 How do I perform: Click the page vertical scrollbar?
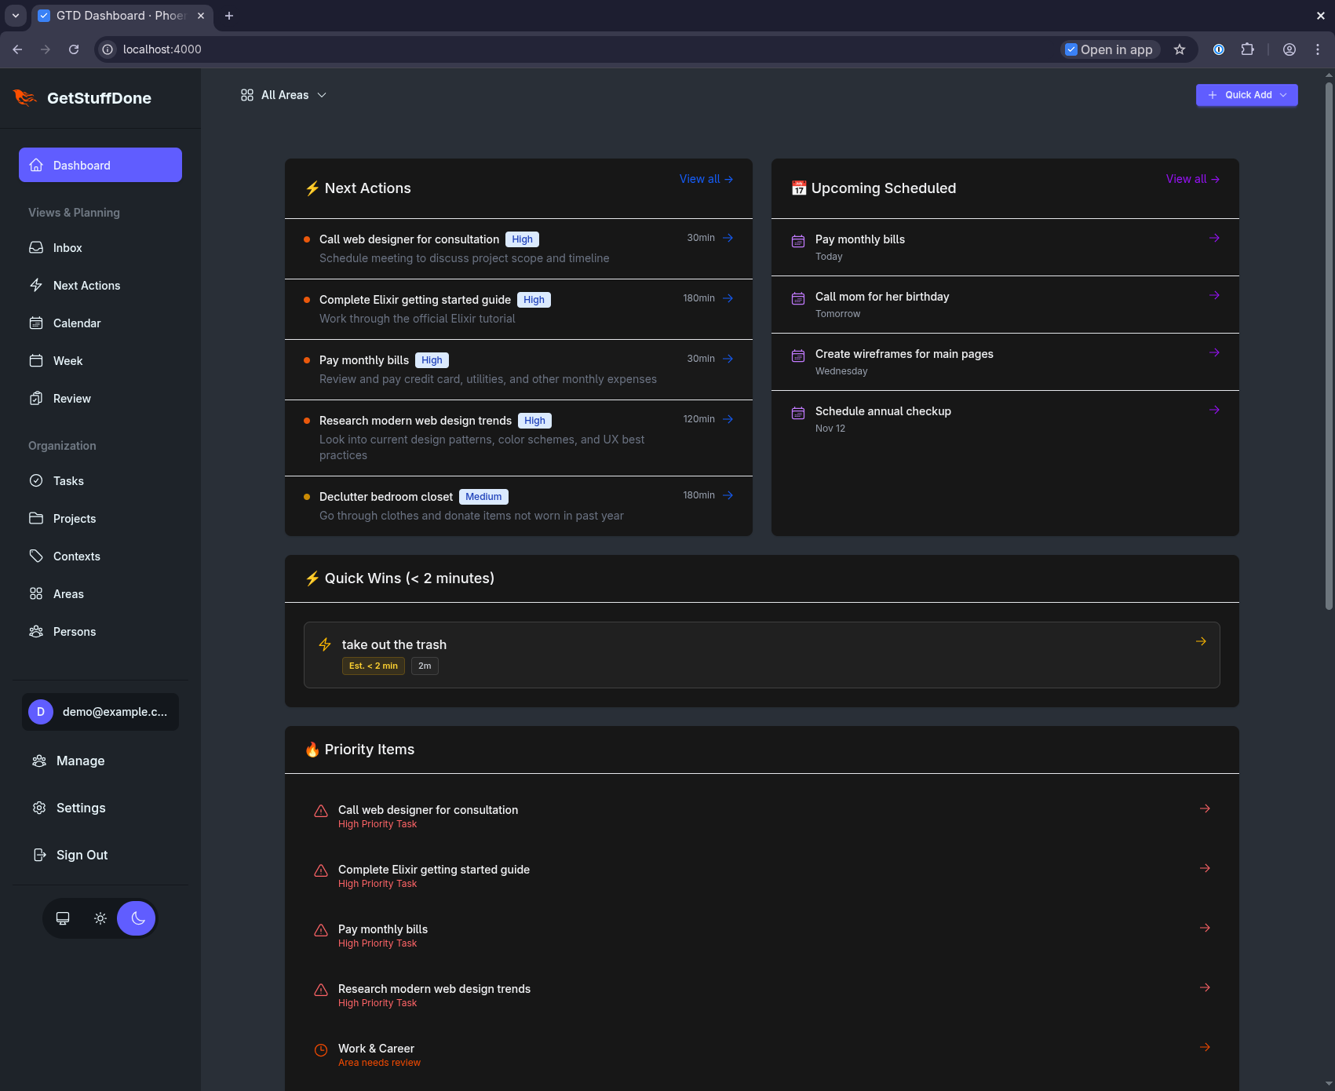point(1329,345)
